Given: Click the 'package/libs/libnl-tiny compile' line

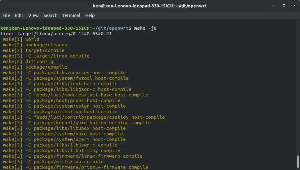Looking at the screenshot, I should 62,150.
